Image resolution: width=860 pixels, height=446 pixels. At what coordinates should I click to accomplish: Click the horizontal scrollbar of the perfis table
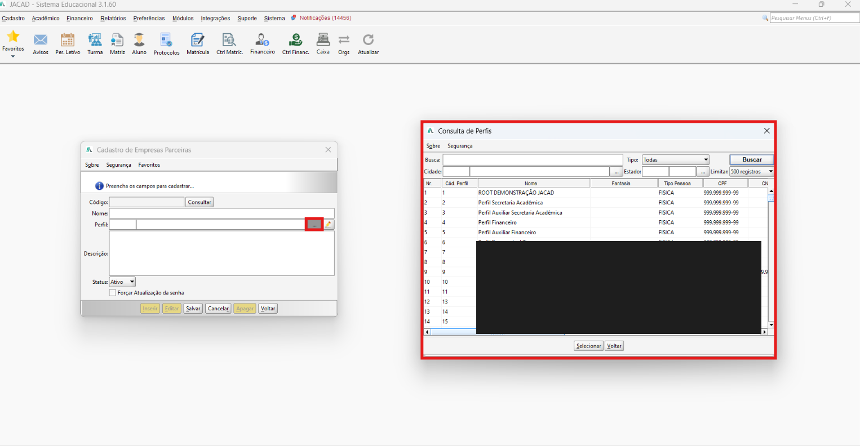tap(596, 332)
